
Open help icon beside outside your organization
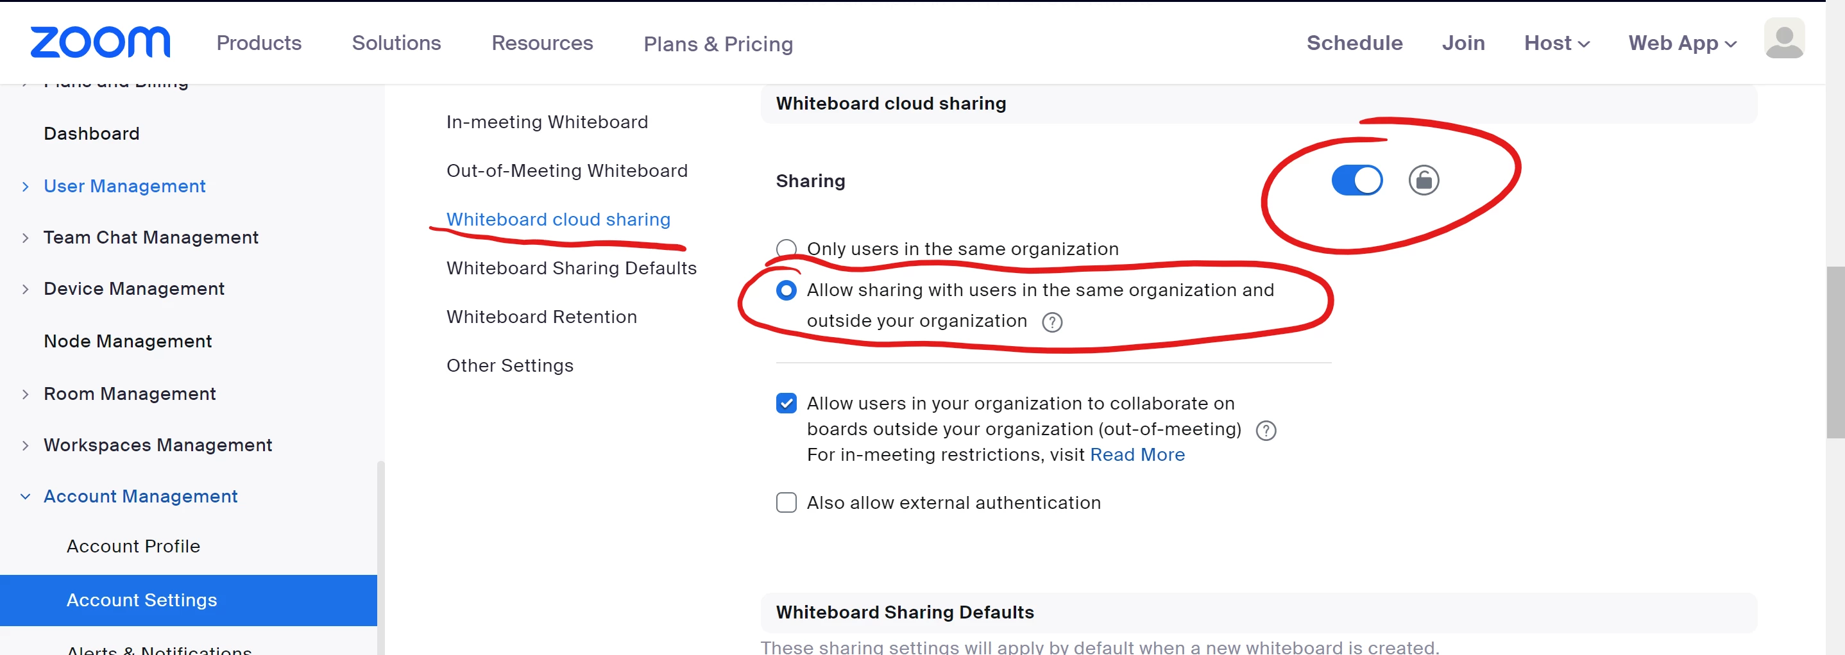point(1051,322)
